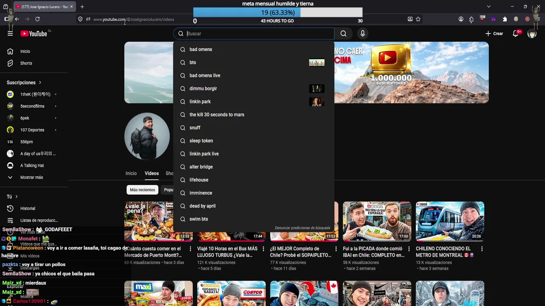Bookmark this page with the star
This screenshot has width=545, height=306.
[418, 19]
